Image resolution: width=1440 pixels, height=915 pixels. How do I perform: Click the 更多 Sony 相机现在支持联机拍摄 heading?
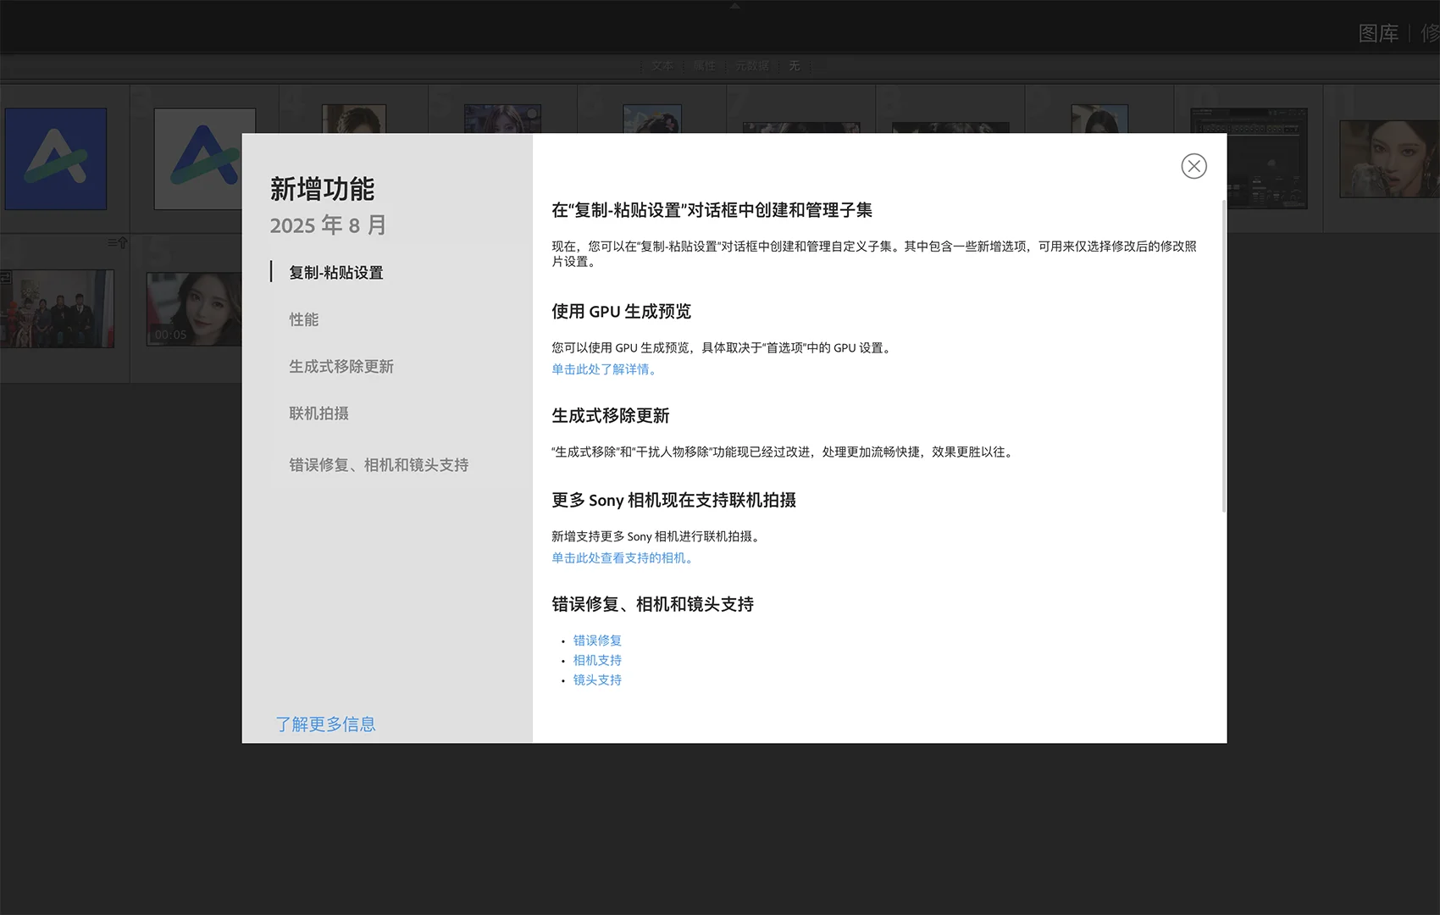point(673,500)
